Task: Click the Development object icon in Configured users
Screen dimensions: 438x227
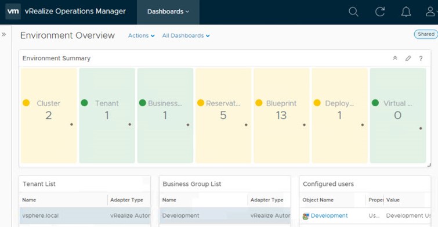Action: [306, 216]
